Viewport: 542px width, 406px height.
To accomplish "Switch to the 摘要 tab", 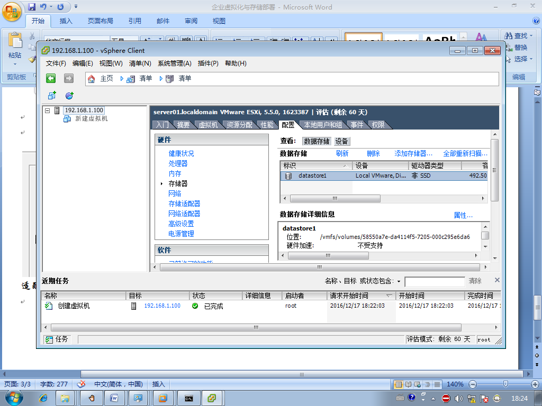I will coord(183,125).
